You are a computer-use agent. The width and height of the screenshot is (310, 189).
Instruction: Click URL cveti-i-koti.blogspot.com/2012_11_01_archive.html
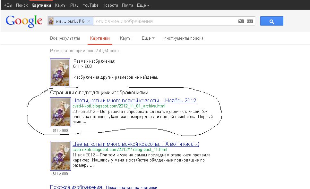click(x=119, y=106)
